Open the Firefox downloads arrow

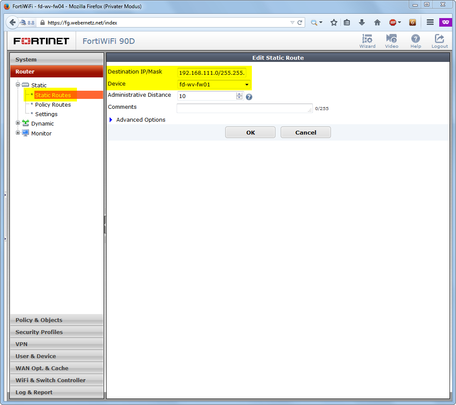click(362, 22)
